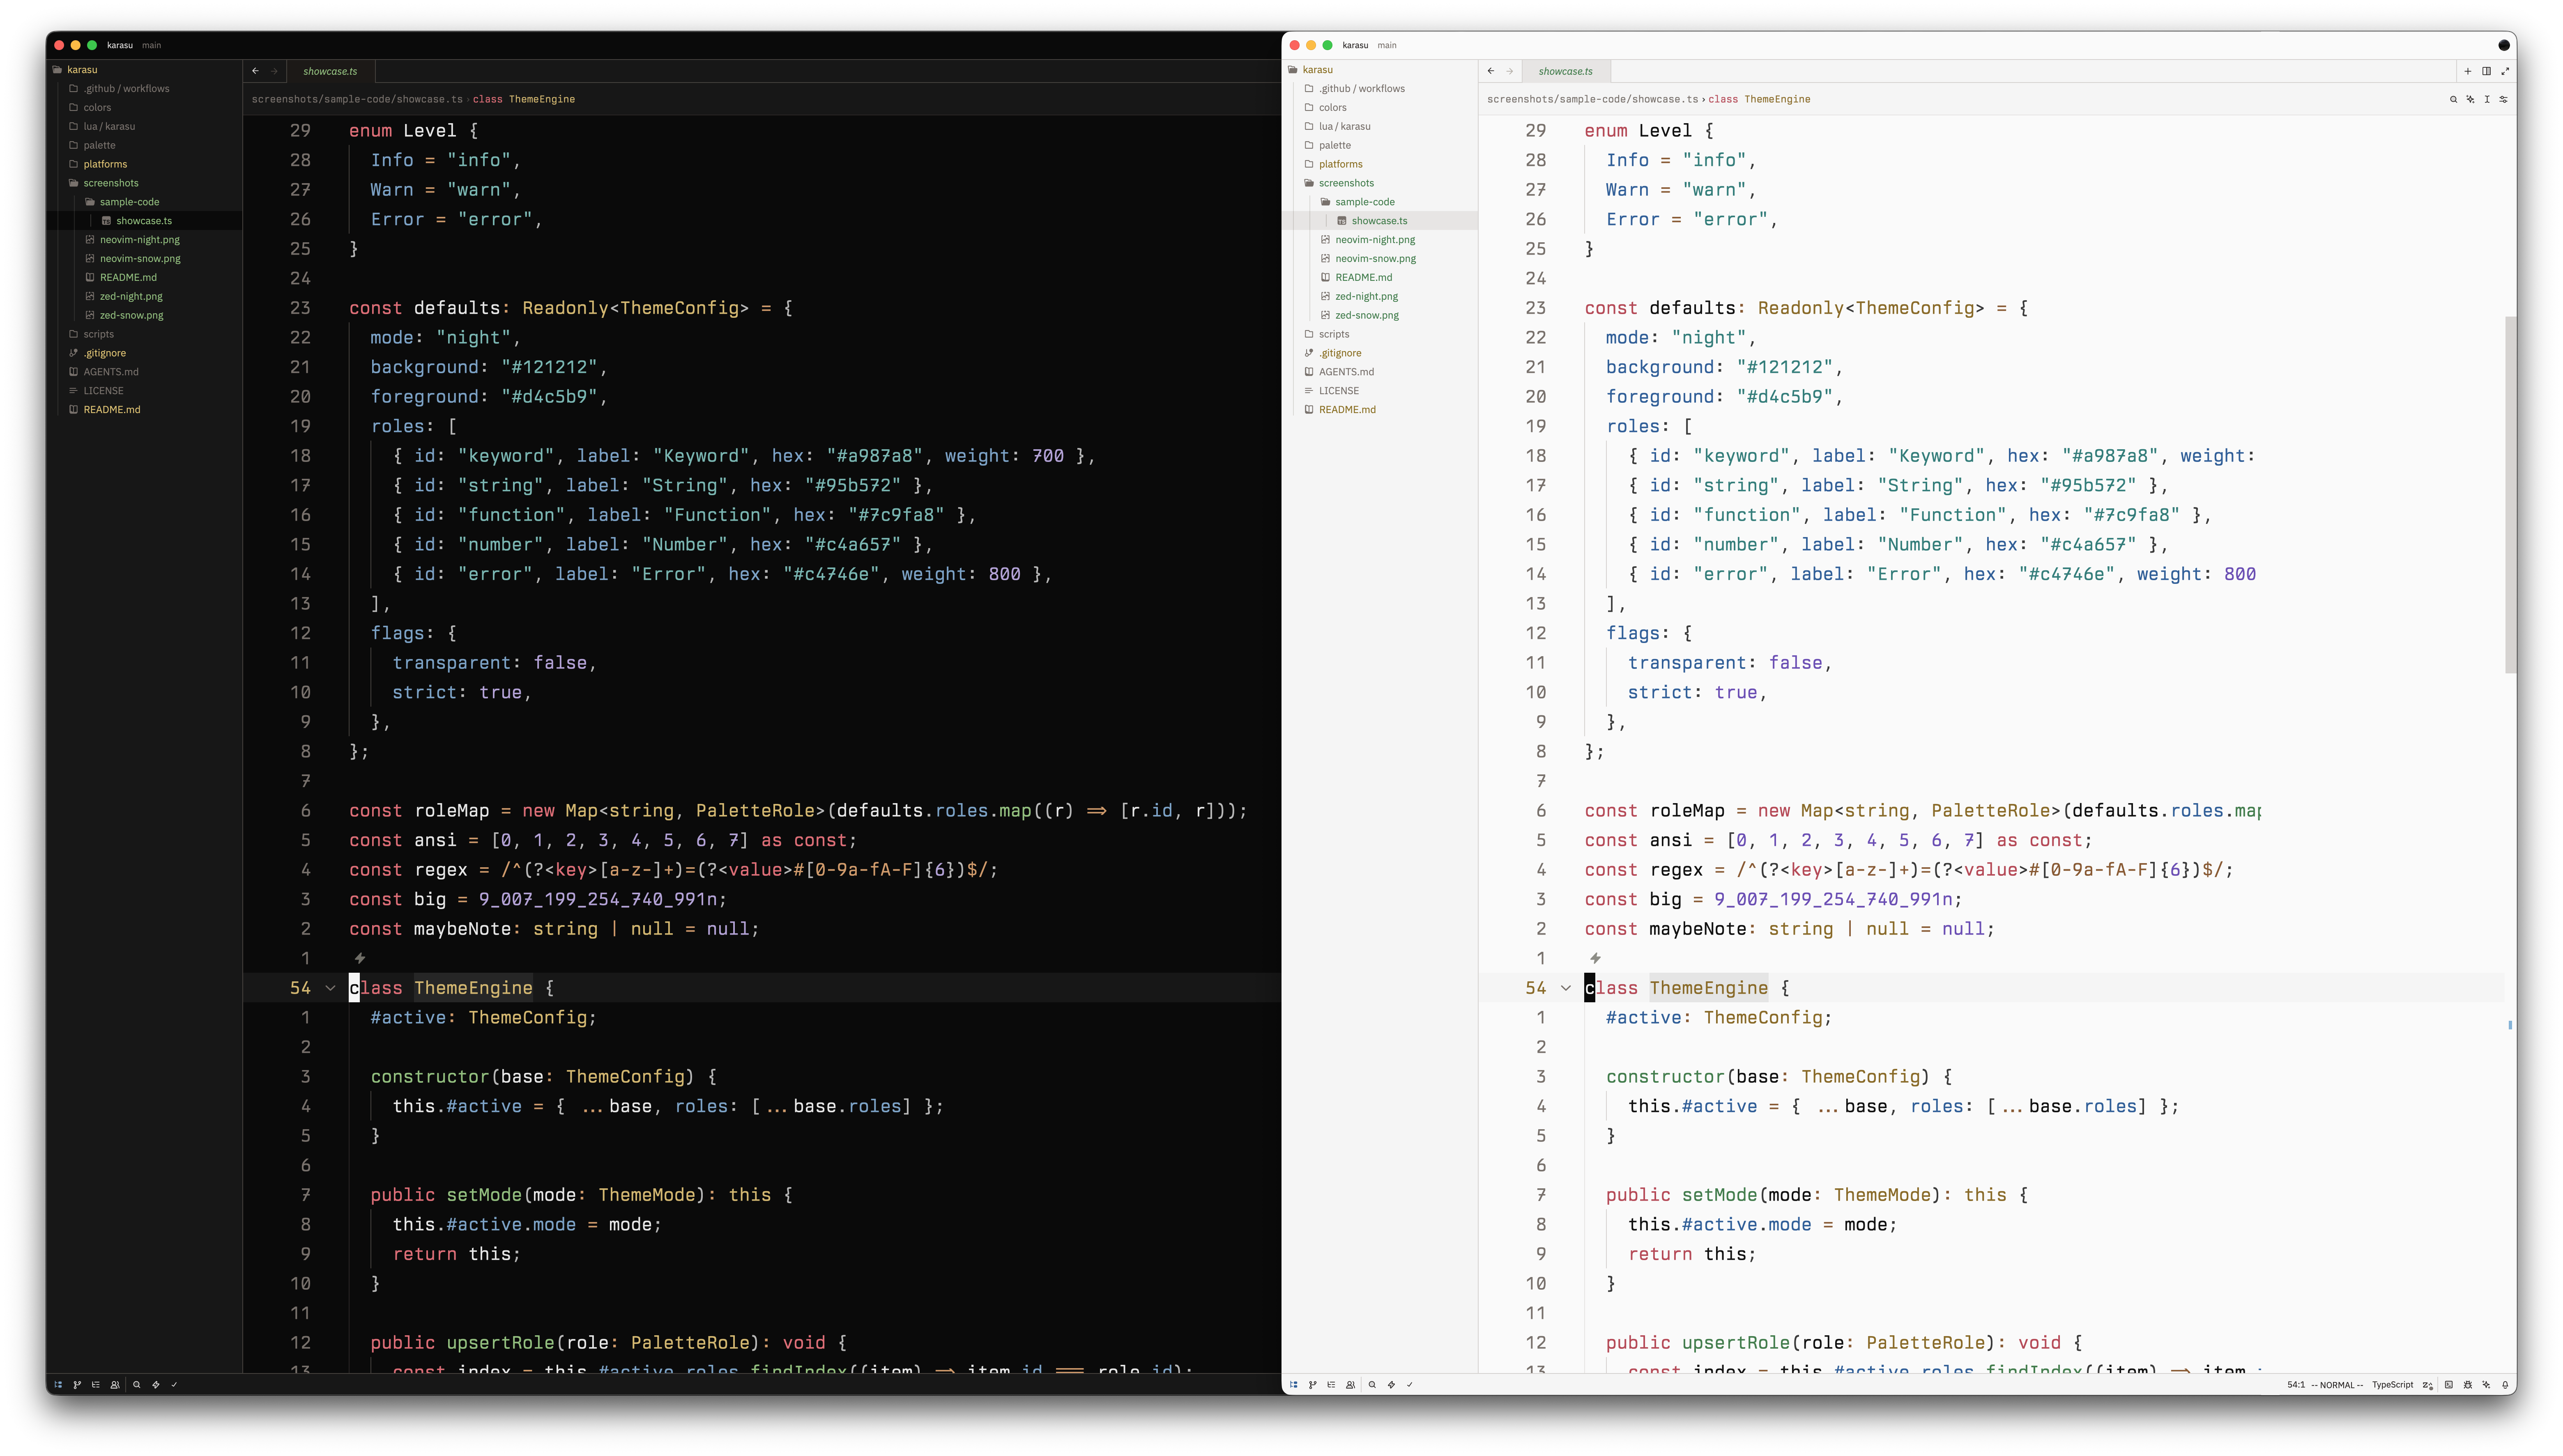The image size is (2563, 1456).
Task: Open inline assist sparkle icon in light toolbar
Action: tap(2470, 99)
